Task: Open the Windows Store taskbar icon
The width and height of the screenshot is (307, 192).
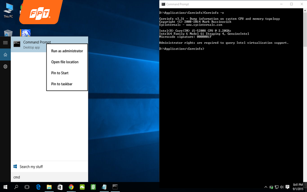Action: pyautogui.click(x=60, y=187)
